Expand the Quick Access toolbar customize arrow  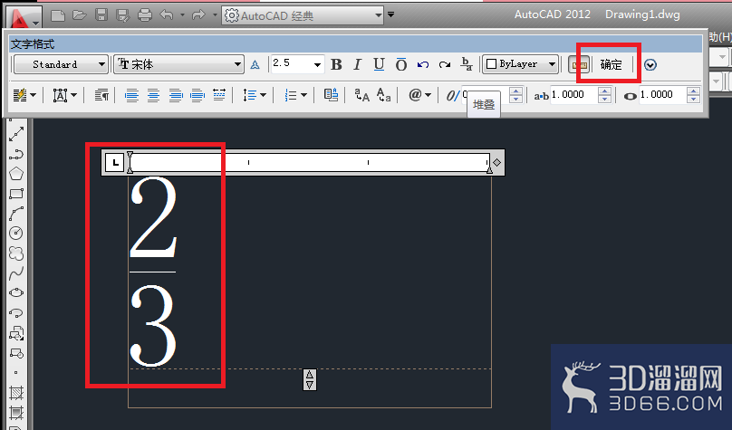coord(391,14)
